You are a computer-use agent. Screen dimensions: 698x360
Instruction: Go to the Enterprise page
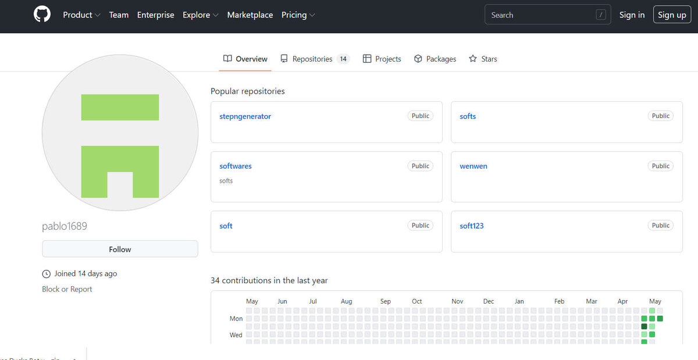(155, 15)
